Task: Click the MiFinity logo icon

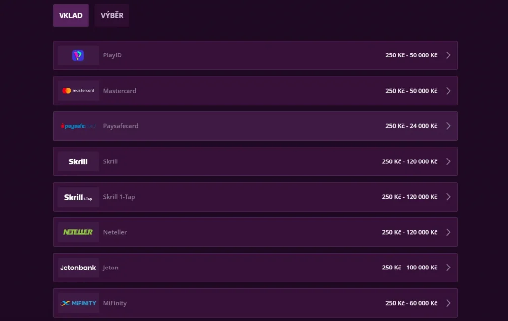Action: (78, 303)
